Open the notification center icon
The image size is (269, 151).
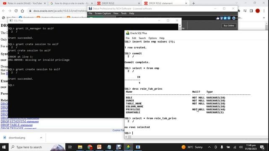coord(262,147)
